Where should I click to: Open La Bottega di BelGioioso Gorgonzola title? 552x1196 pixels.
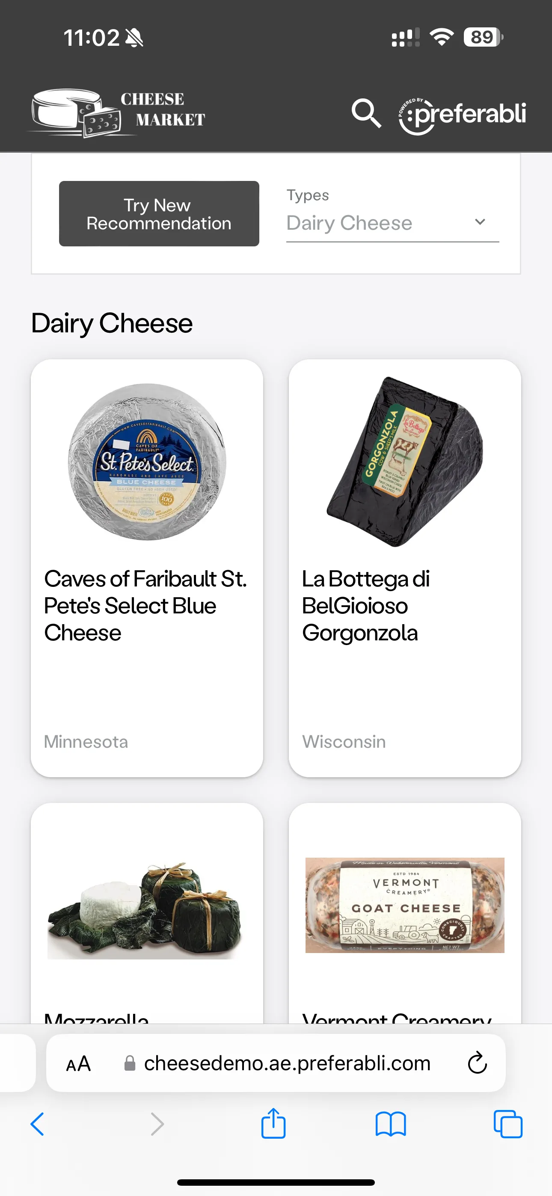pyautogui.click(x=366, y=605)
